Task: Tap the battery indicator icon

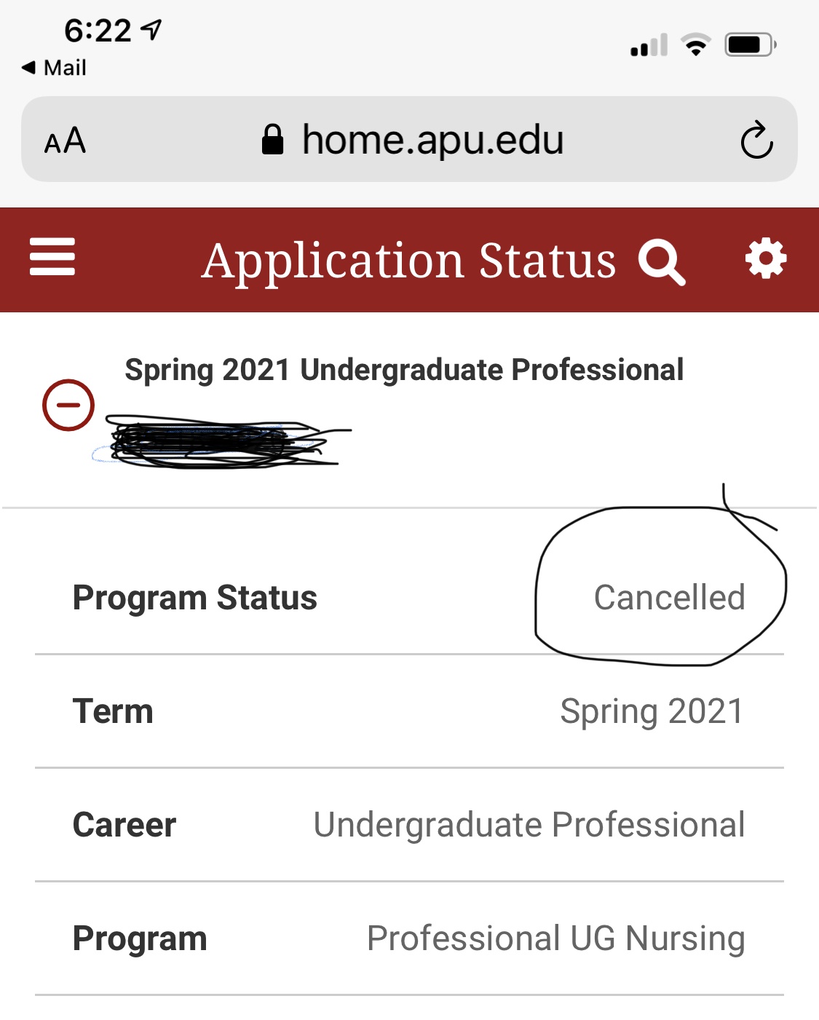Action: [x=750, y=45]
